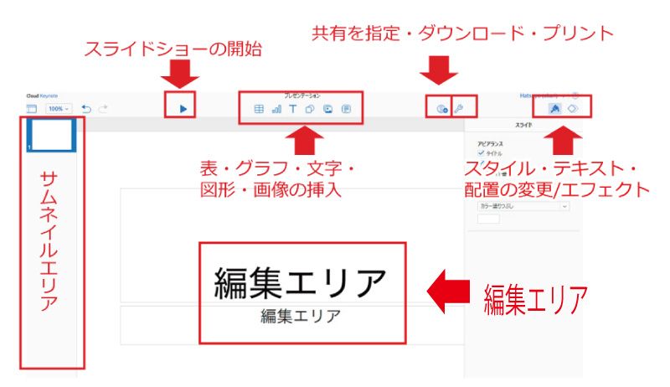Image resolution: width=670 pixels, height=387 pixels.
Task: Undo the last action
Action: pyautogui.click(x=85, y=109)
